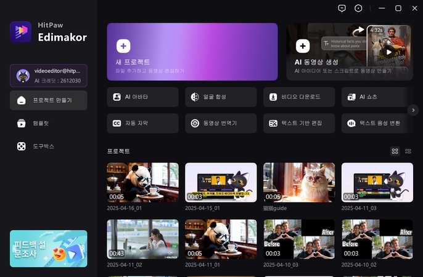Image resolution: width=423 pixels, height=277 pixels.
Task: Click the 피드백 설문조사 banner
Action: pyautogui.click(x=49, y=249)
